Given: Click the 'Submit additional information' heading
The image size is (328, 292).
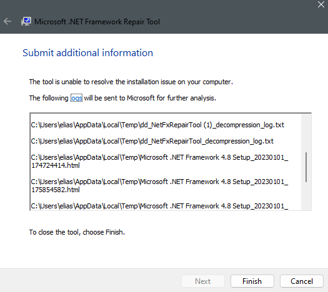Looking at the screenshot, I should (x=88, y=53).
